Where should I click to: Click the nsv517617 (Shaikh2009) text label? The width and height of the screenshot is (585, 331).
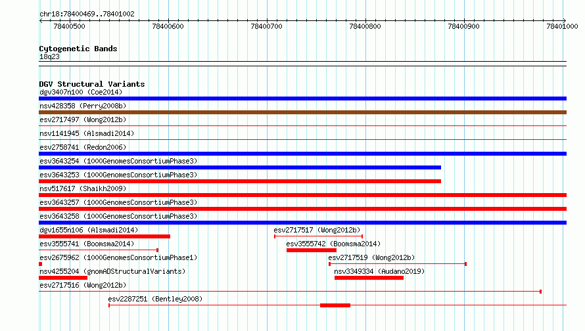(83, 188)
